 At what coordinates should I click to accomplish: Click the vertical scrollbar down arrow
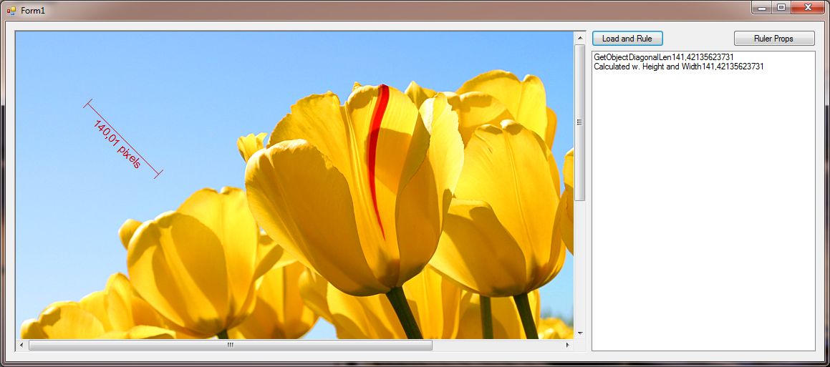point(580,333)
